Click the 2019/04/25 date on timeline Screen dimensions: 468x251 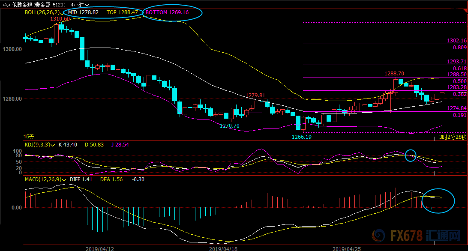pos(347,248)
